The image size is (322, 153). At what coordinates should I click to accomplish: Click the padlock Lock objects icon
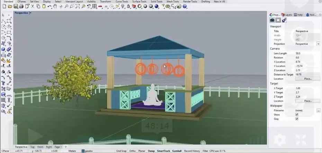(x=128, y=6)
